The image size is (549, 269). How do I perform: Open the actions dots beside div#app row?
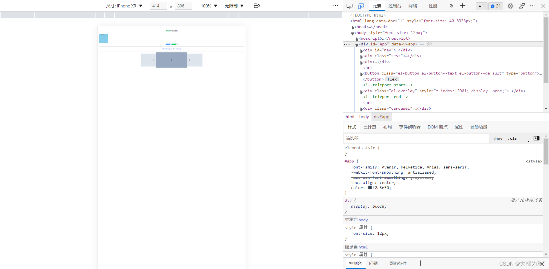[x=347, y=44]
